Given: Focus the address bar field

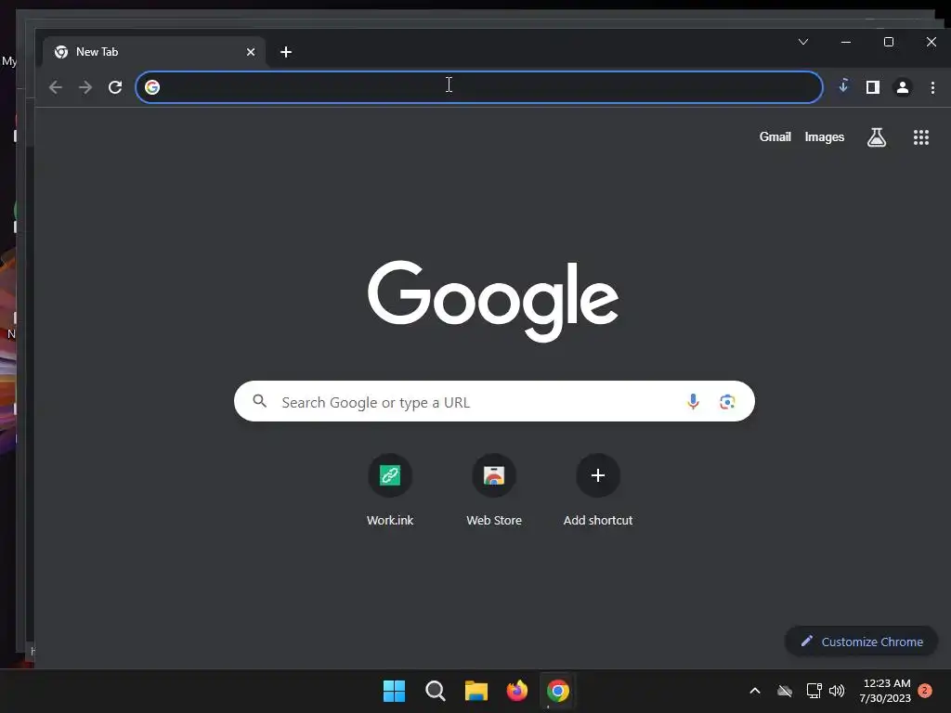Looking at the screenshot, I should [479, 87].
